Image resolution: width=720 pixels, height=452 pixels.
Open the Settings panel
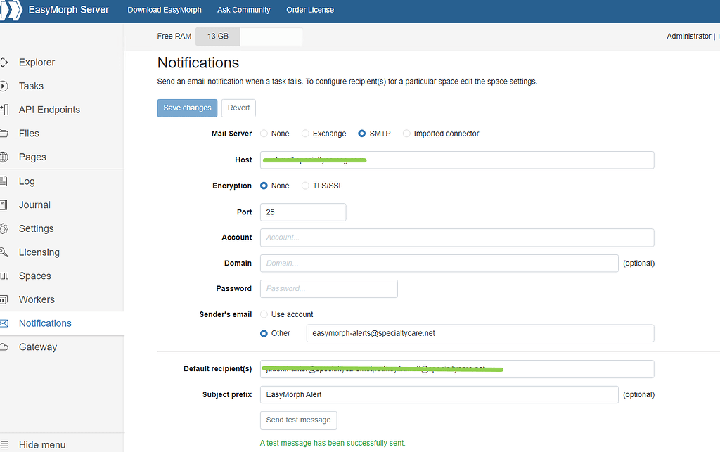(36, 228)
